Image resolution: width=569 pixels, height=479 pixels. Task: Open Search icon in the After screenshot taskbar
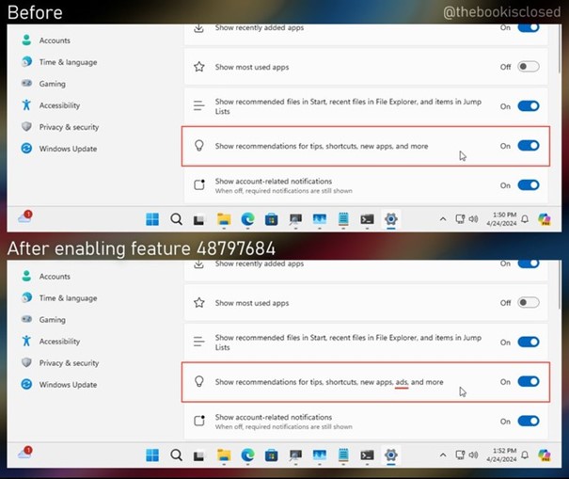click(177, 455)
